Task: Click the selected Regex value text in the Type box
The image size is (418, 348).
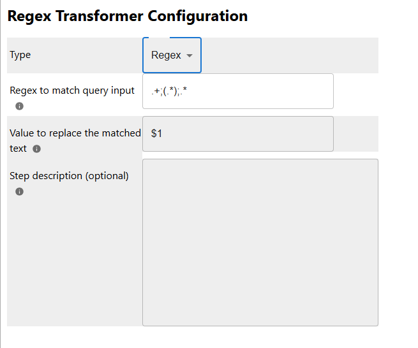Action: click(166, 55)
